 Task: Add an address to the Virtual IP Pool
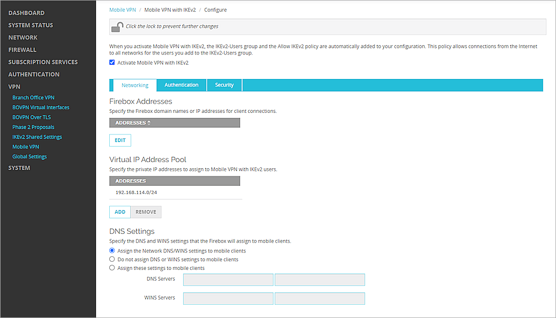120,211
